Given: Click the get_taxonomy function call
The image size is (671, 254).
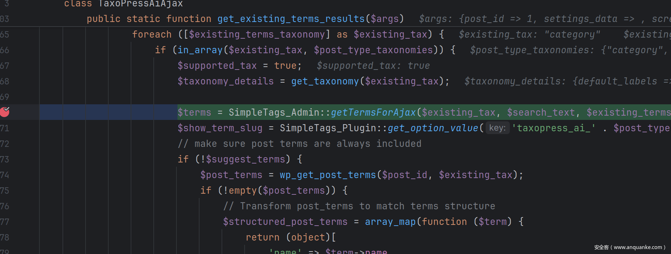Looking at the screenshot, I should 325,81.
